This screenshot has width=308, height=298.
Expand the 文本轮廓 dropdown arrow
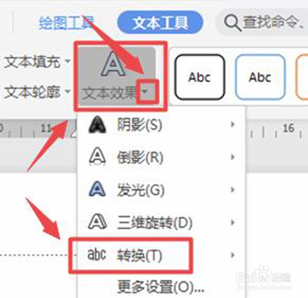coord(68,91)
